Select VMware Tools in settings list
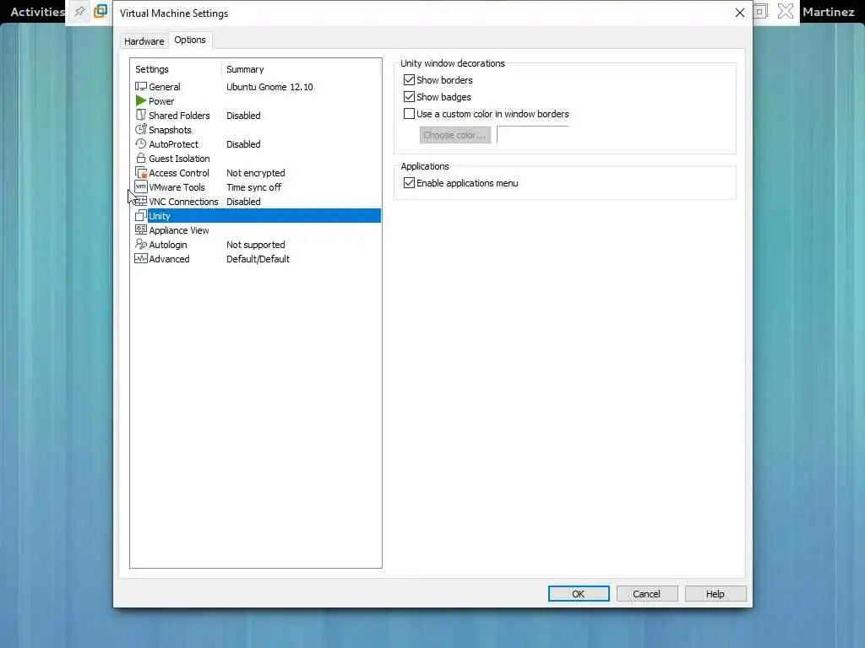This screenshot has width=865, height=648. point(177,187)
